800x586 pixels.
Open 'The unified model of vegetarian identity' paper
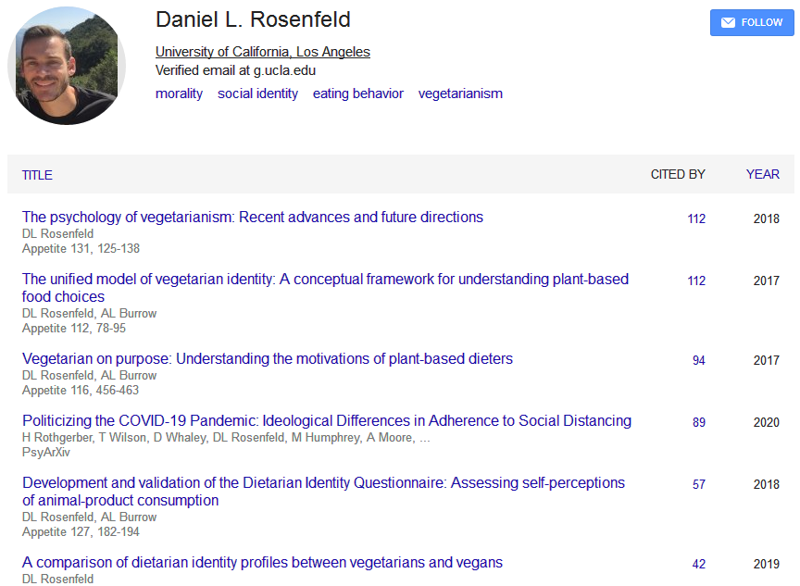(x=326, y=288)
